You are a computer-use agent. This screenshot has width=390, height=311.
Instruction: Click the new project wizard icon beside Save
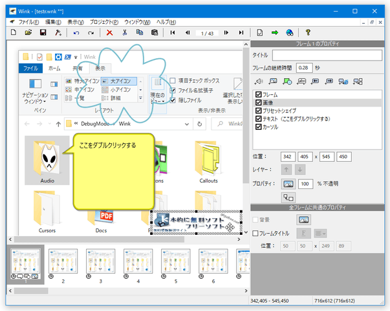coord(58,32)
